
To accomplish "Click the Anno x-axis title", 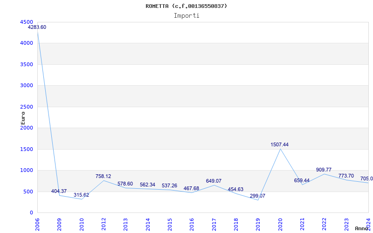I will click(x=361, y=228).
